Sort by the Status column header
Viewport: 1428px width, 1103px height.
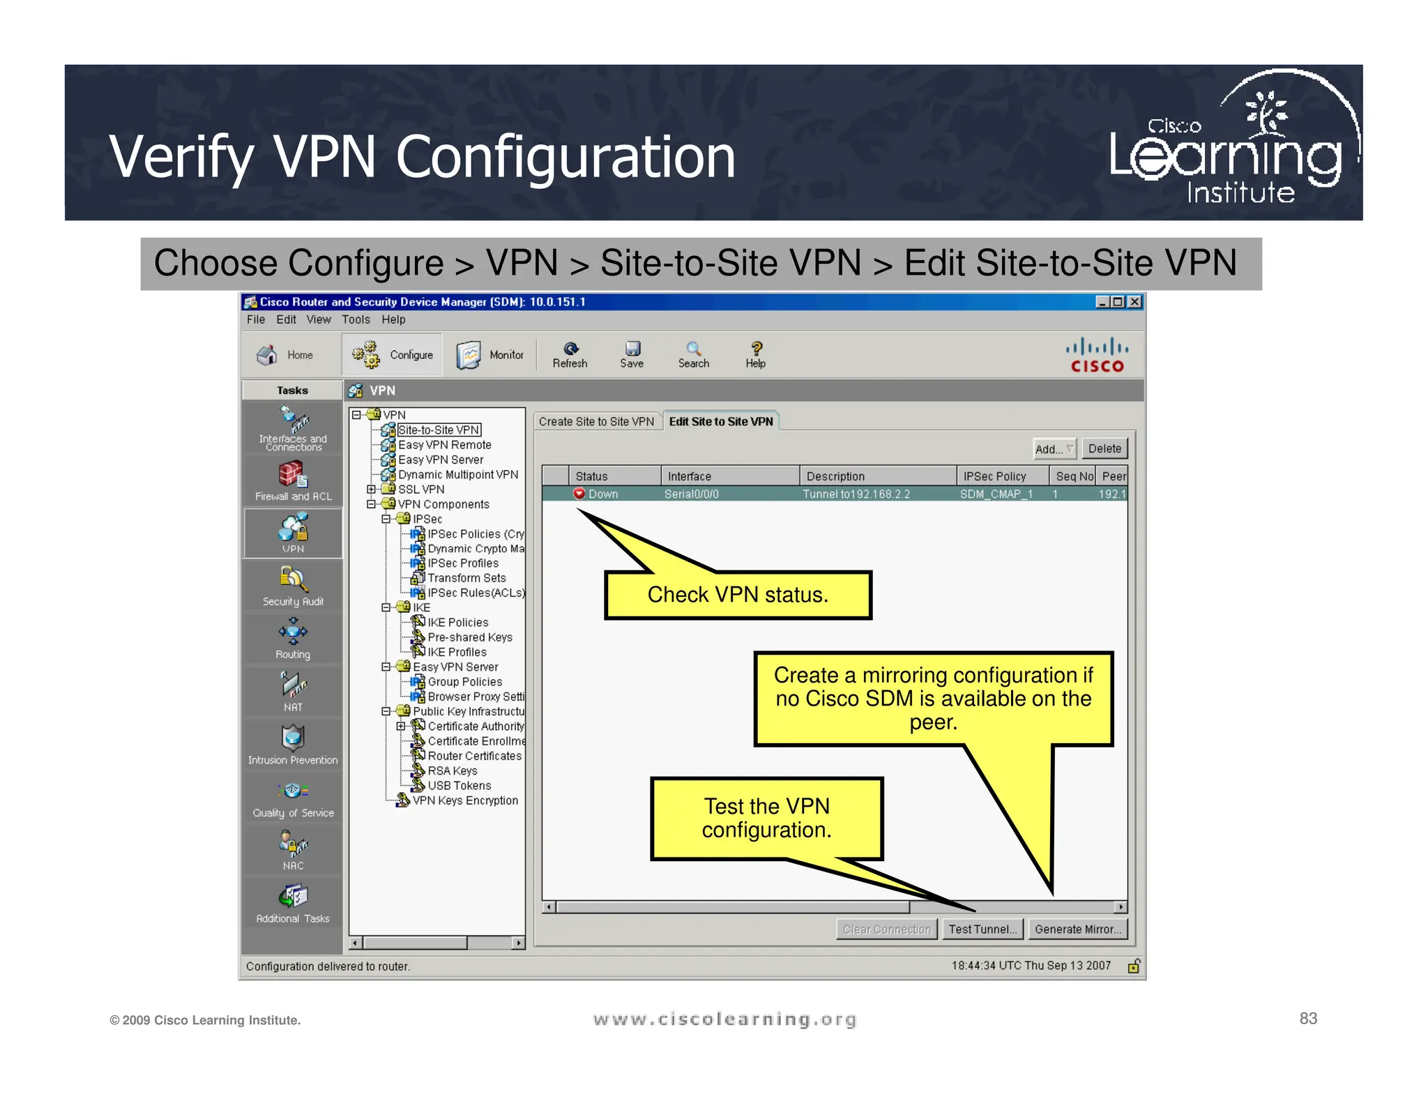[614, 476]
